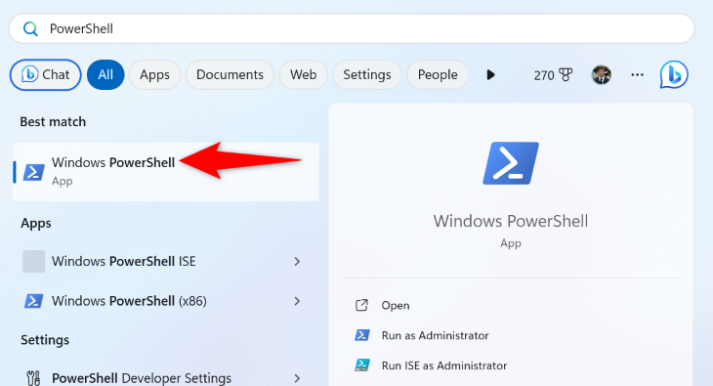This screenshot has width=713, height=386.
Task: Switch to the Apps filter
Action: 154,74
